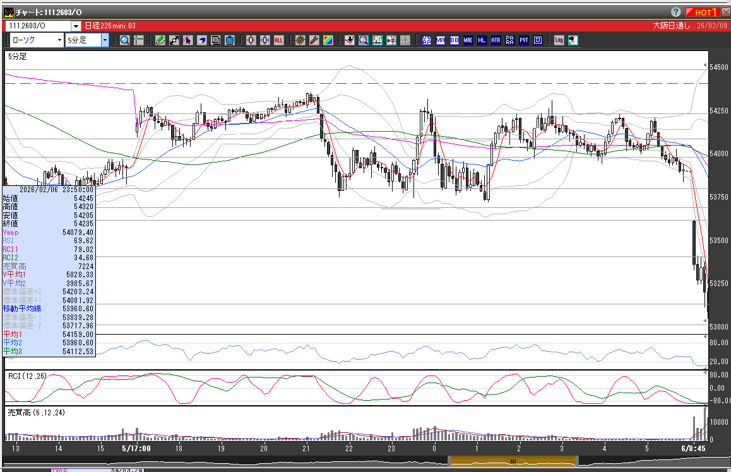Viewport: 731px width, 472px height.
Task: Toggle the HL indicator button
Action: tap(482, 40)
